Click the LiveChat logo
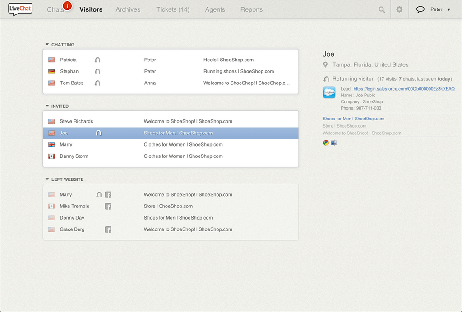 tap(20, 9)
